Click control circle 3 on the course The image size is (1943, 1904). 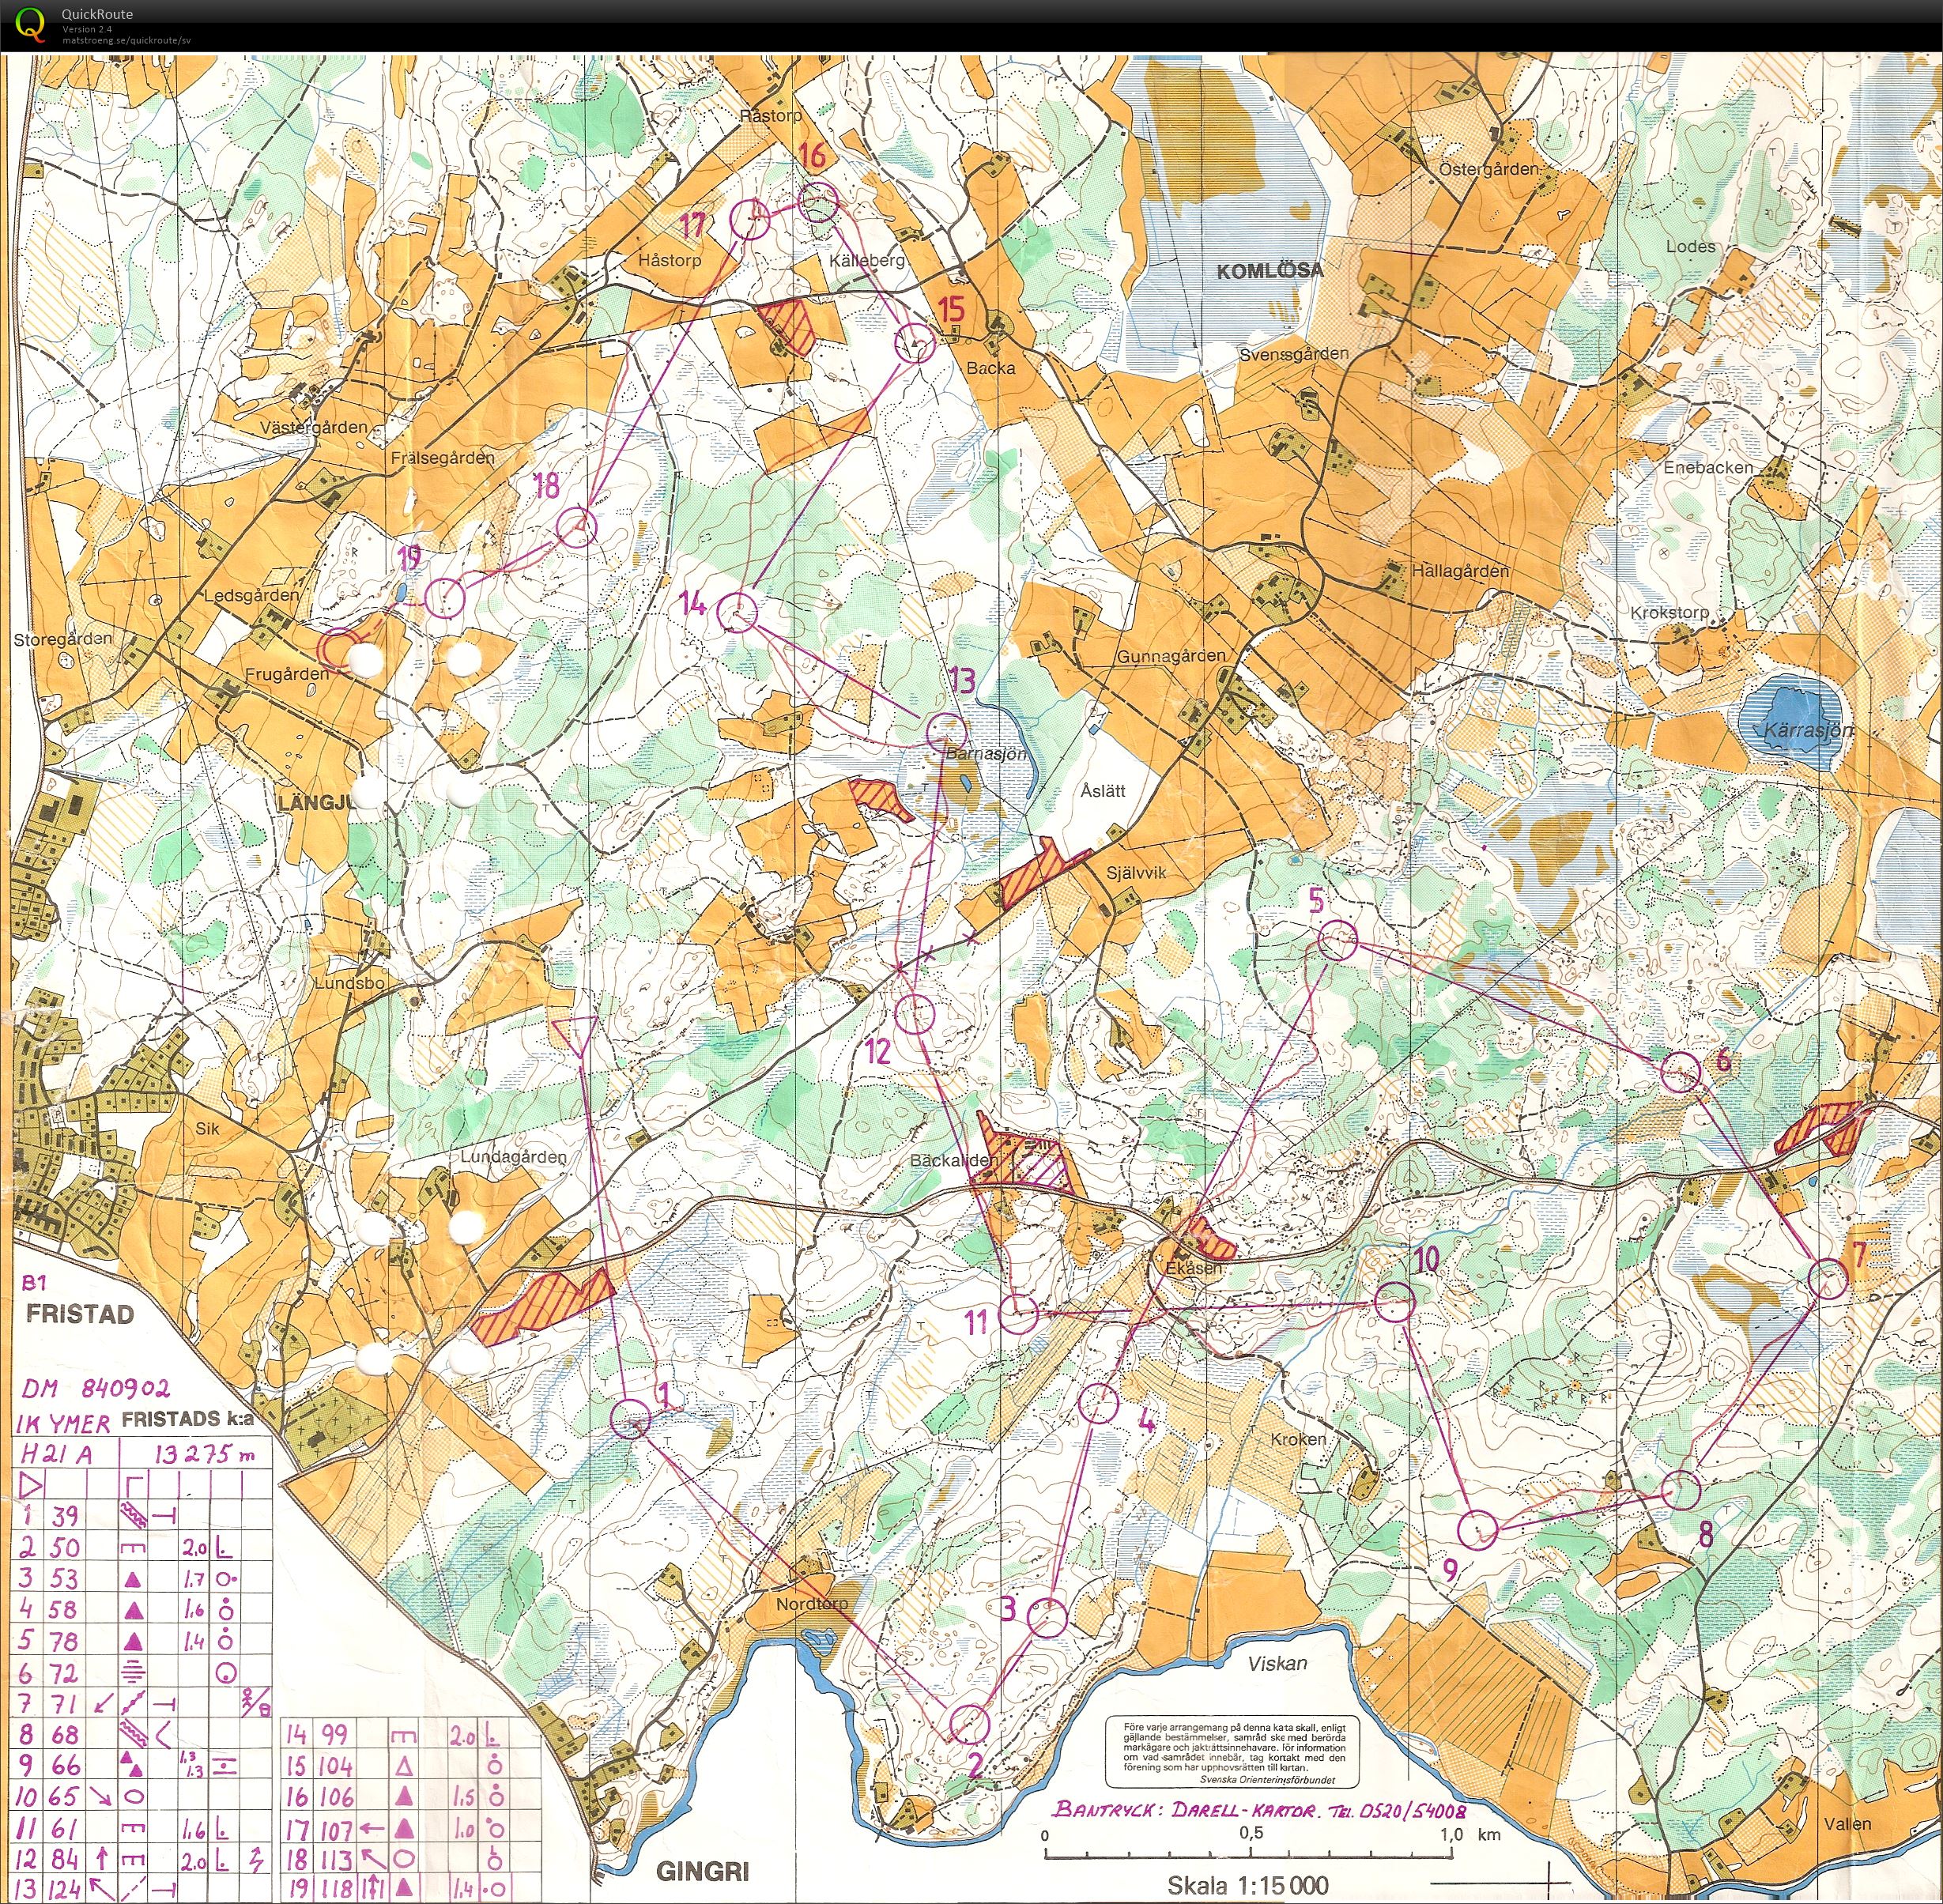click(1047, 1617)
